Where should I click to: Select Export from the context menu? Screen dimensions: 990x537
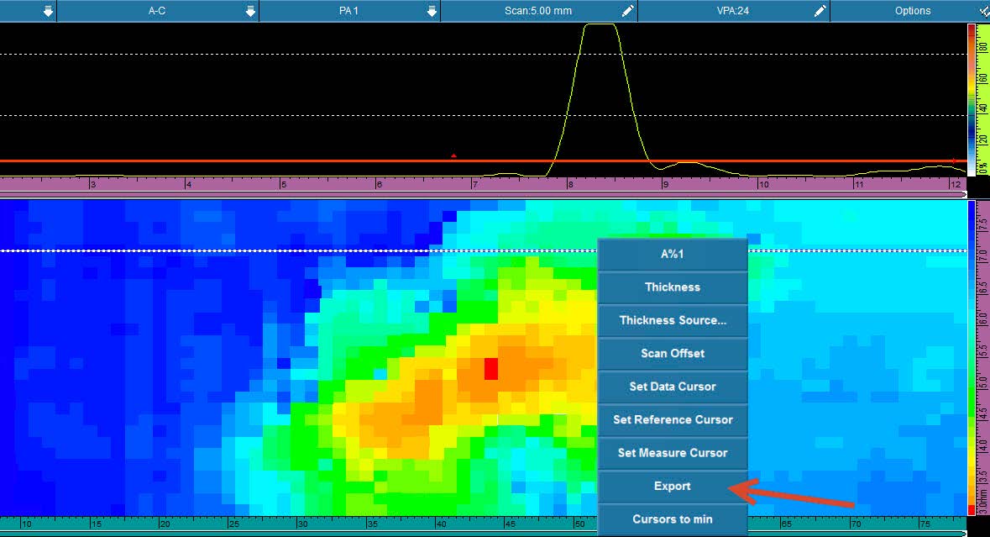pyautogui.click(x=672, y=486)
